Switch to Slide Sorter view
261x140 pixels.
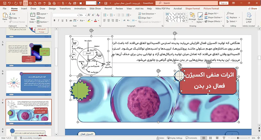point(210,138)
